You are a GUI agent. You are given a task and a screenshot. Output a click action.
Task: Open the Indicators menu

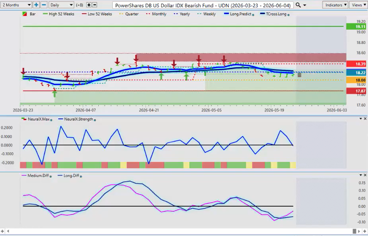336,5
